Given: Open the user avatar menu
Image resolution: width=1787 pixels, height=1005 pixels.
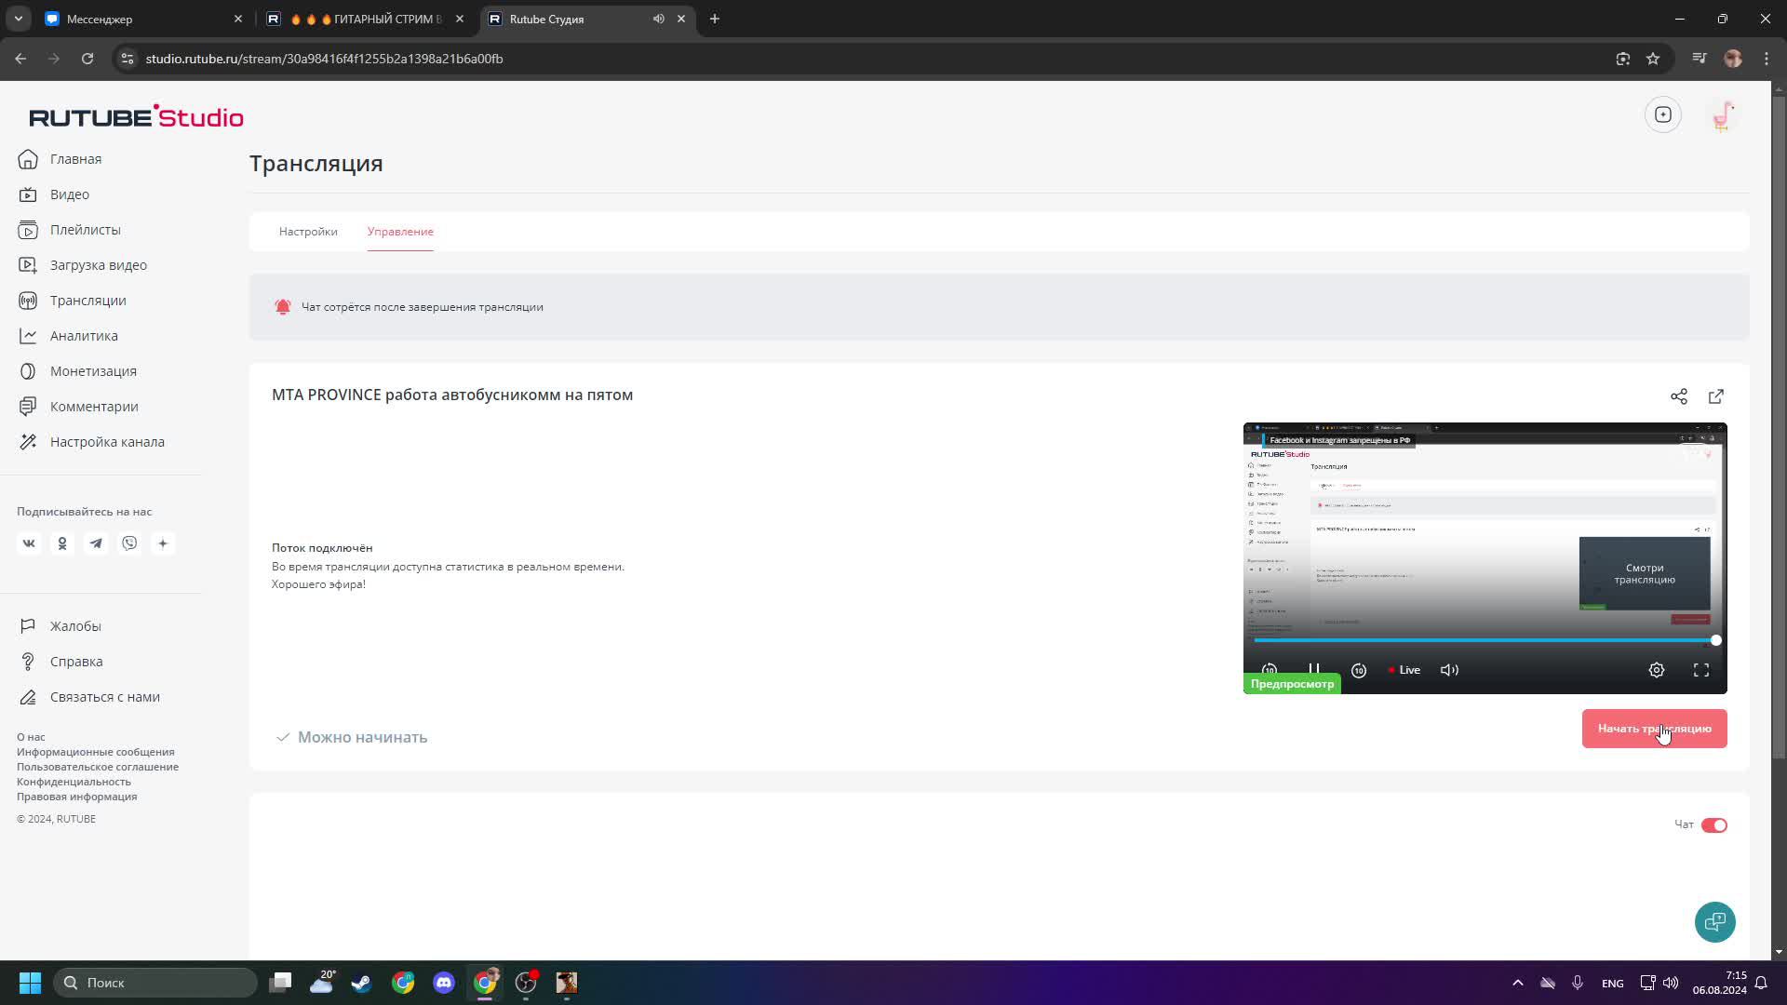Looking at the screenshot, I should 1722,115.
